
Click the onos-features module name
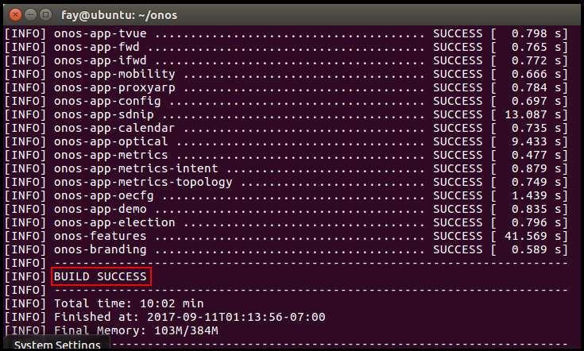[x=100, y=236]
